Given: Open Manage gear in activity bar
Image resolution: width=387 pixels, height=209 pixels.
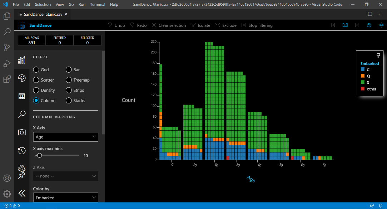Looking at the screenshot, I should pos(7,194).
